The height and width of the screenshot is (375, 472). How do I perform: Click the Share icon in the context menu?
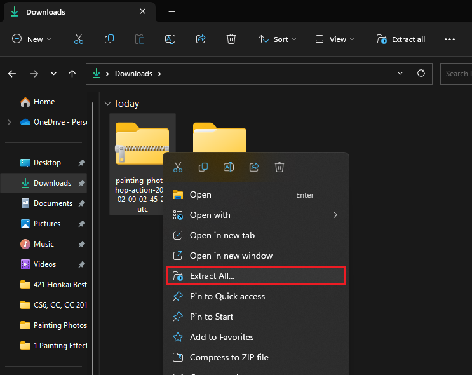(254, 168)
